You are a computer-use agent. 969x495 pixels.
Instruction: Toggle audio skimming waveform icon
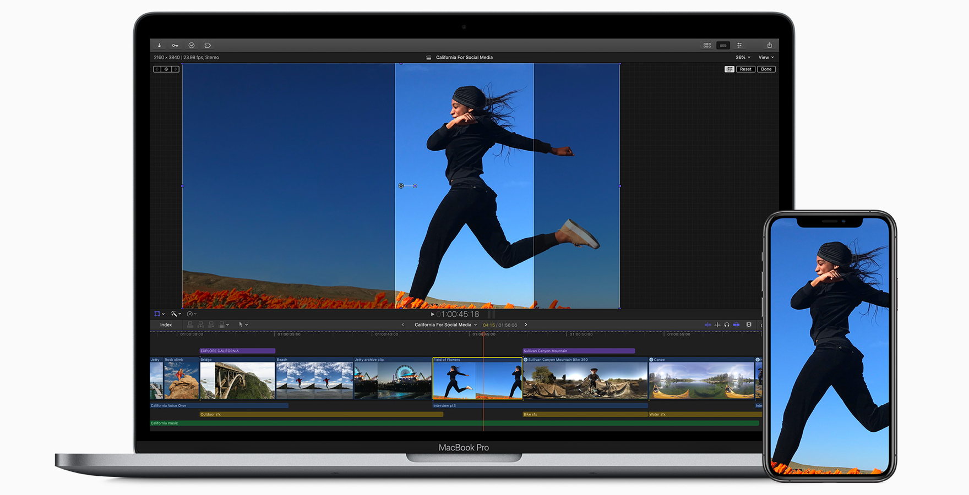(717, 325)
